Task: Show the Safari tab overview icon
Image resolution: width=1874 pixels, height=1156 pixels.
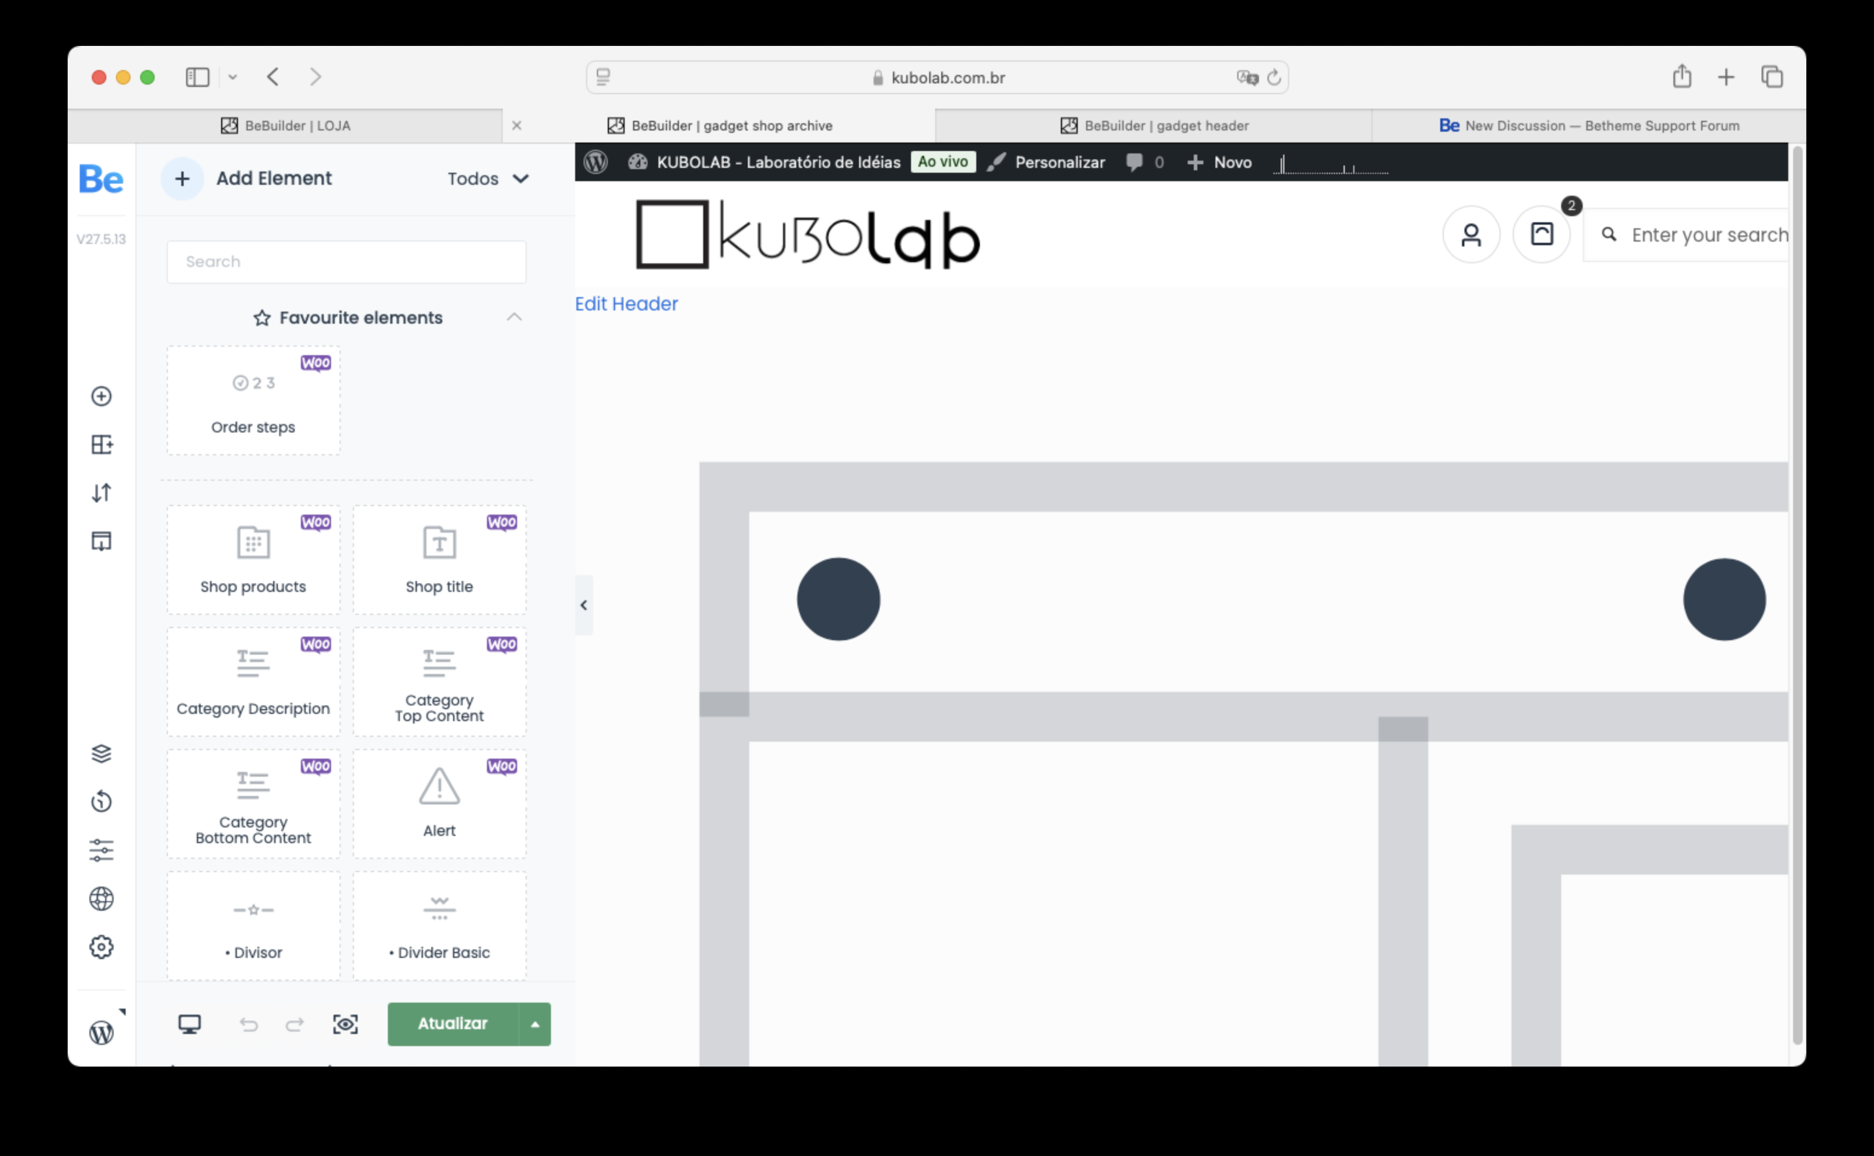Action: [1771, 77]
